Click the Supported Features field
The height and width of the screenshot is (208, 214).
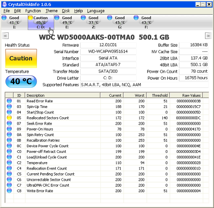tap(144, 85)
